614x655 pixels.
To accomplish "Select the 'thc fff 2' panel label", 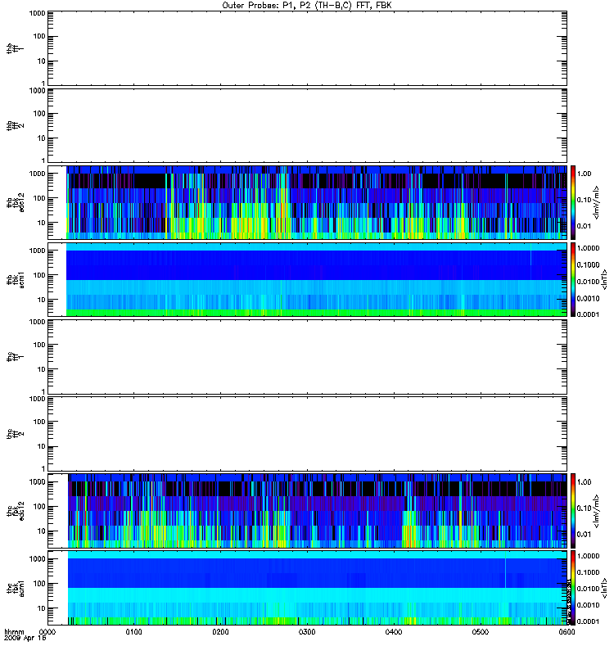I will pyautogui.click(x=15, y=434).
